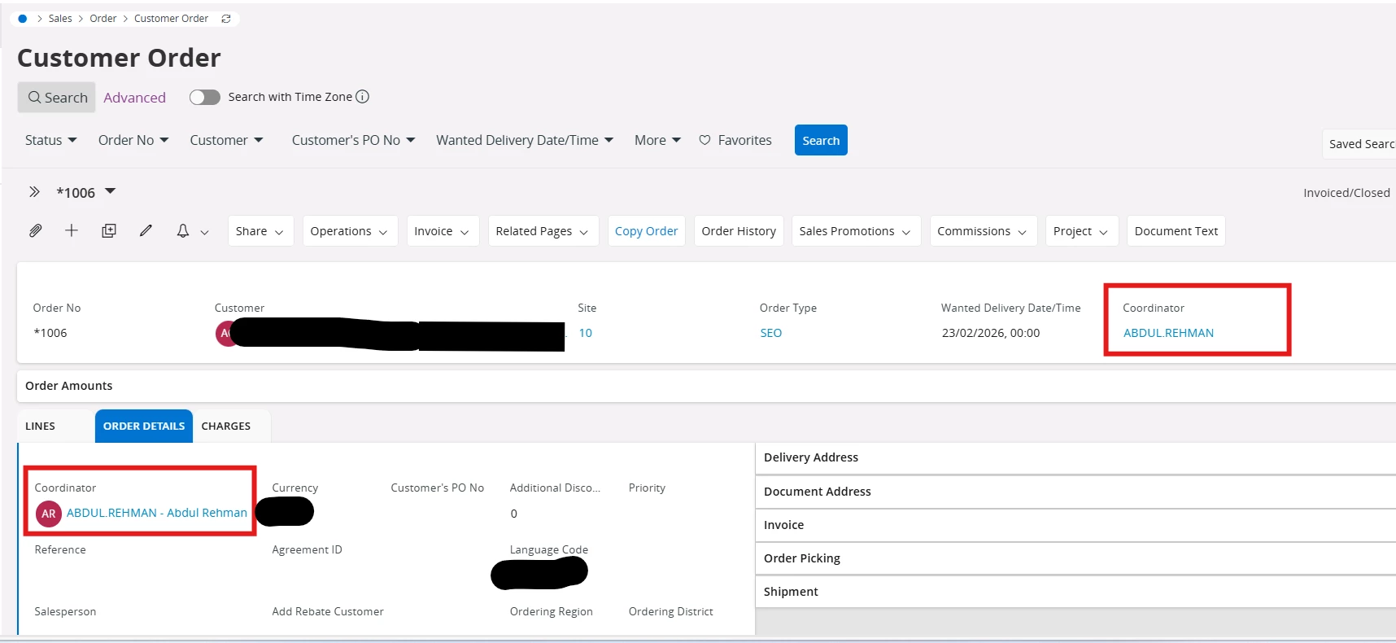Click the refresh icon beside the breadcrumb
1396x643 pixels.
[226, 19]
